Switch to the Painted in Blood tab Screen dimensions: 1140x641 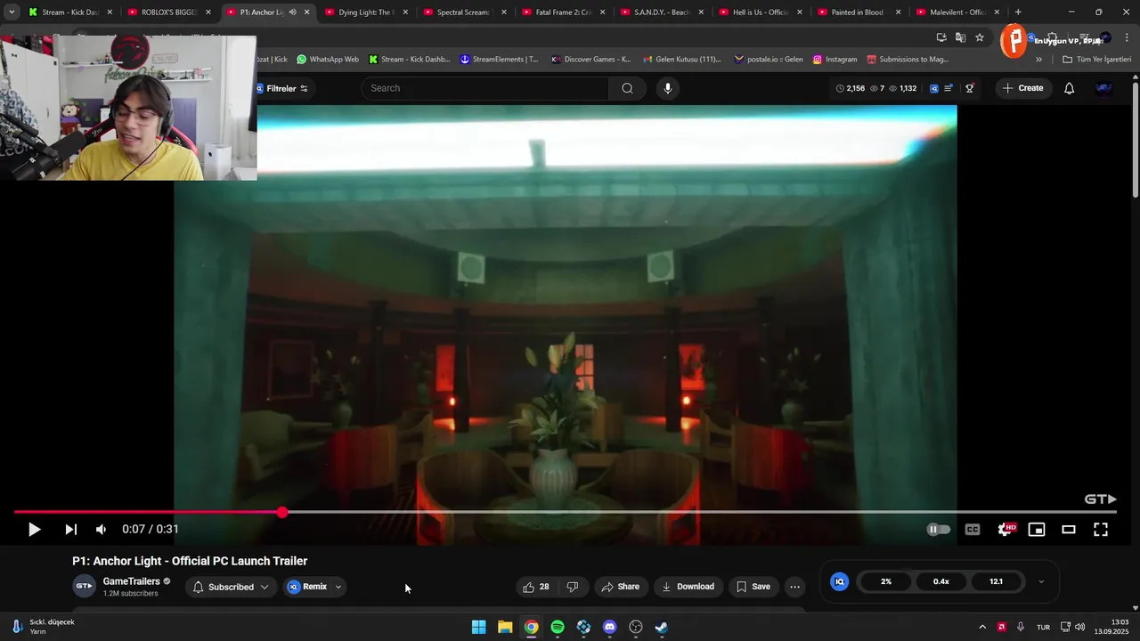859,12
